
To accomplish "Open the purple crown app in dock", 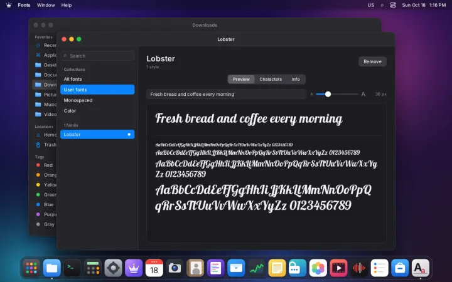I will click(x=134, y=268).
